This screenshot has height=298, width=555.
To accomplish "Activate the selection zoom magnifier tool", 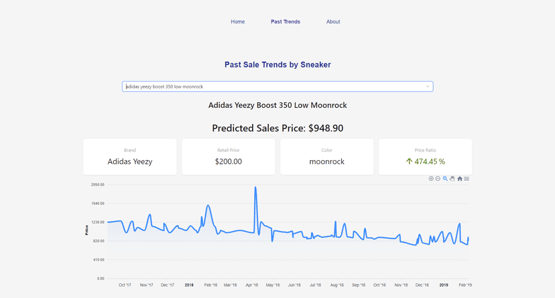I will [x=445, y=179].
